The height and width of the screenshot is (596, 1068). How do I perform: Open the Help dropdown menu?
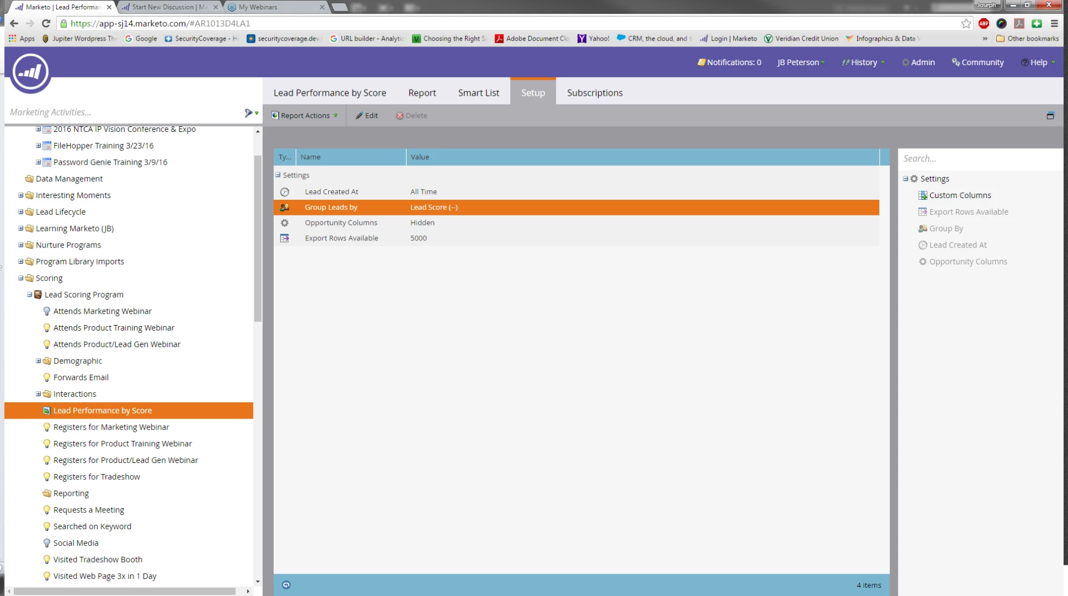coord(1038,62)
